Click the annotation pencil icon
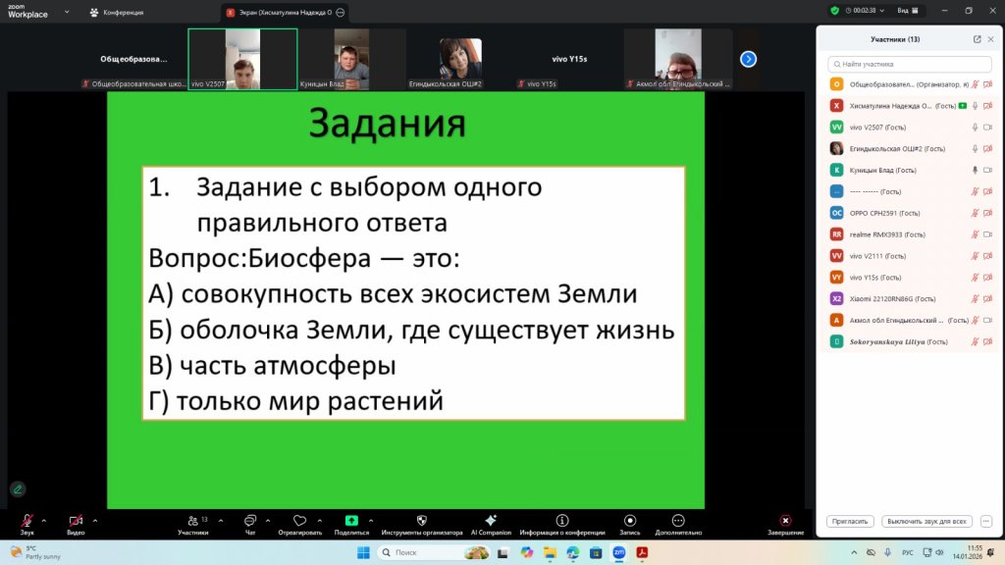 coord(18,488)
